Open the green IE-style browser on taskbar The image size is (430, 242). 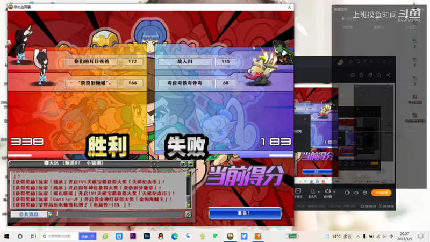[105, 236]
